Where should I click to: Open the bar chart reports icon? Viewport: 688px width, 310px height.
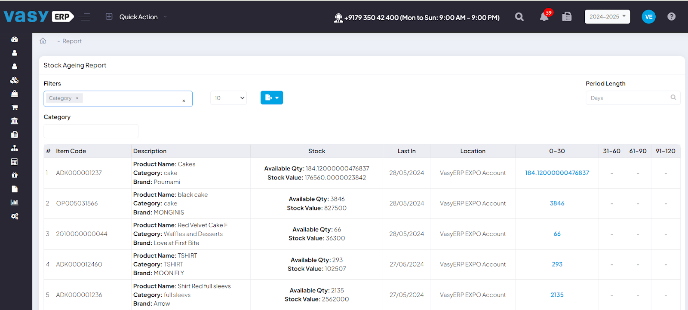pos(15,203)
